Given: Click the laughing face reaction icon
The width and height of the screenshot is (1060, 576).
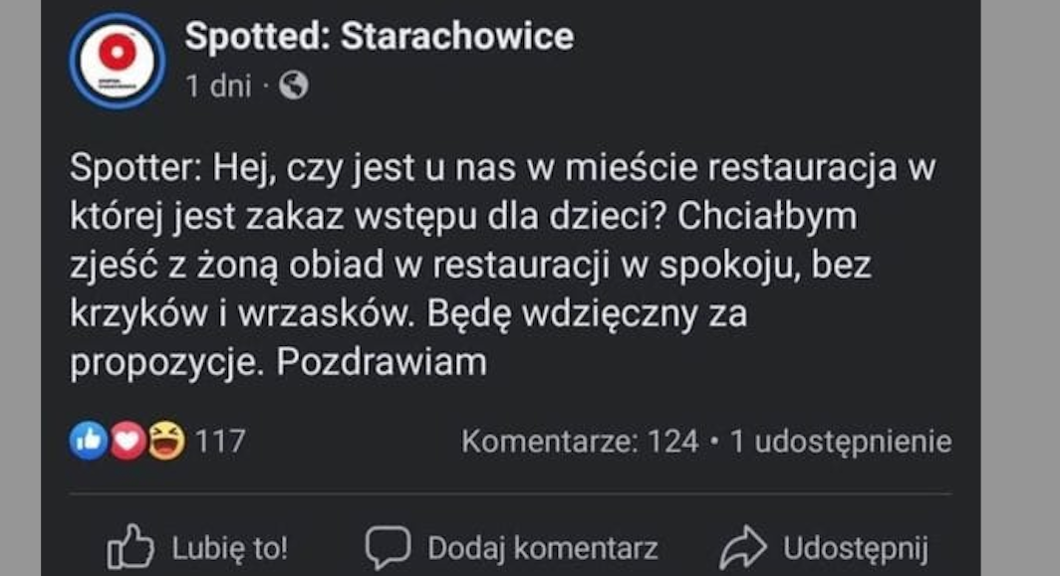Looking at the screenshot, I should tap(166, 441).
